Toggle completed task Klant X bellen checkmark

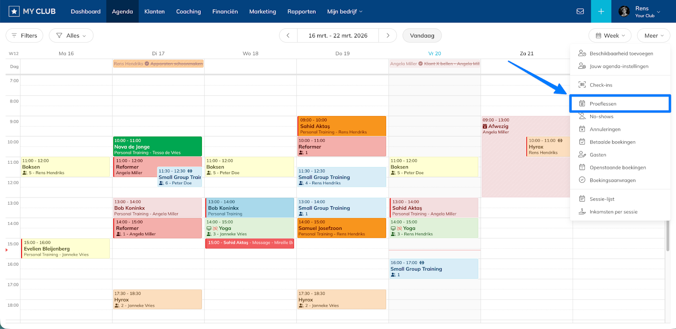pos(421,64)
